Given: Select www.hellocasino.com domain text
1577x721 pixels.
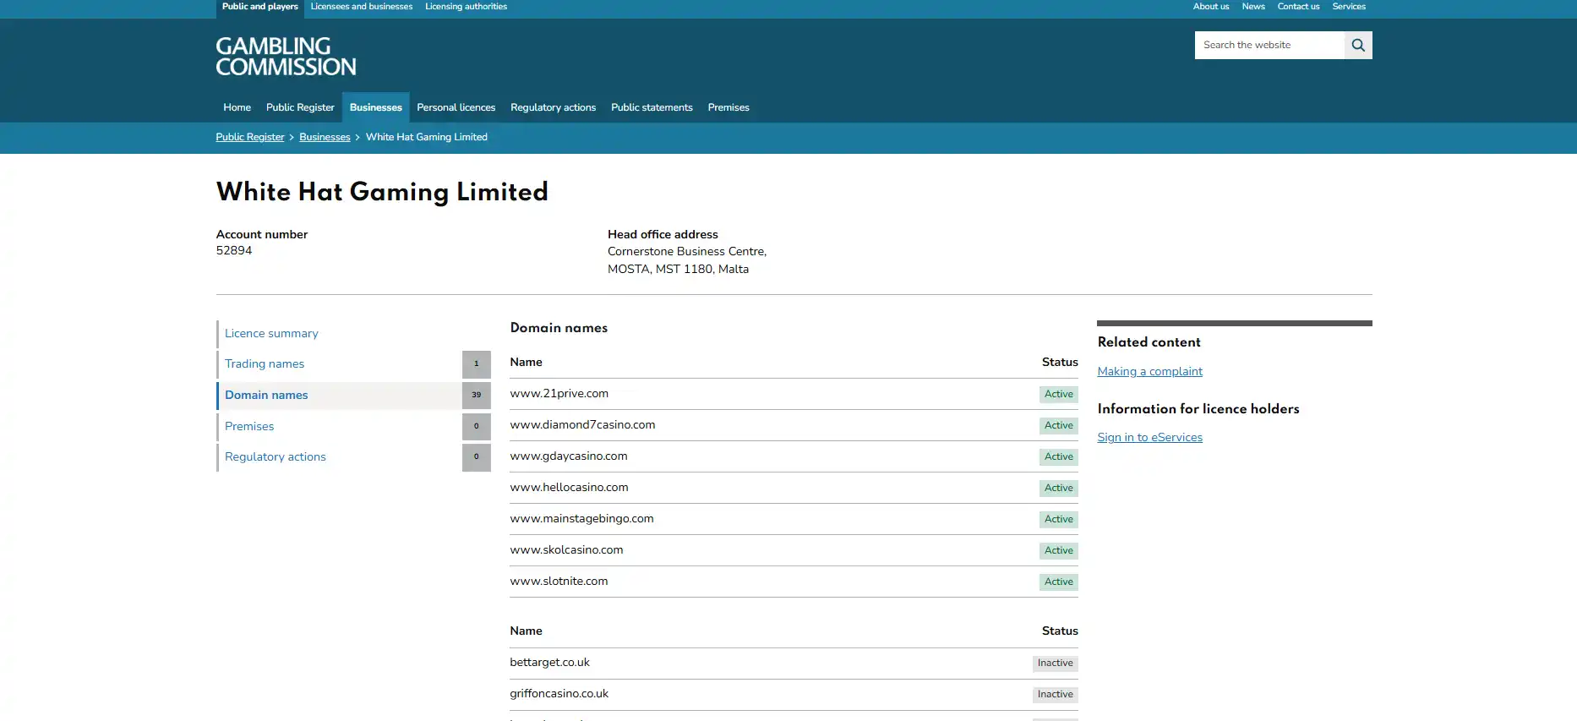Looking at the screenshot, I should 569,488.
